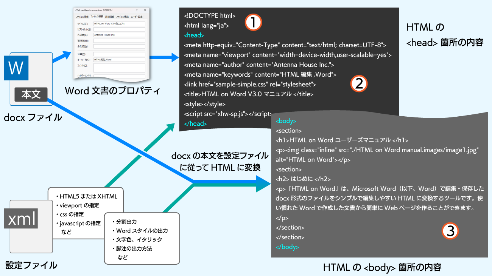Viewport: 492px width, 276px height.
Task: Open the ファイルの構成 tab
Action: click(x=123, y=17)
